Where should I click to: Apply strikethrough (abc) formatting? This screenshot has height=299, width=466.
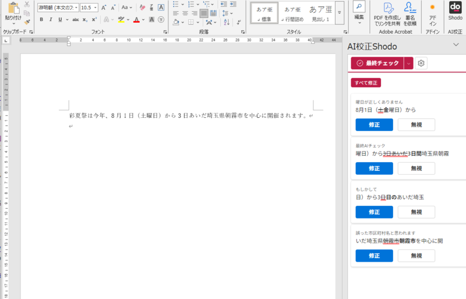coord(76,20)
